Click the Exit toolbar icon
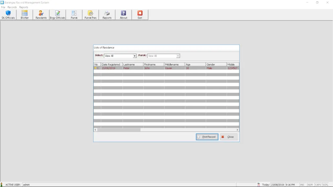This screenshot has width=333, height=187. [140, 14]
